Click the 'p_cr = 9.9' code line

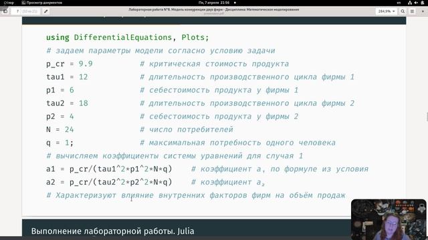(x=70, y=64)
